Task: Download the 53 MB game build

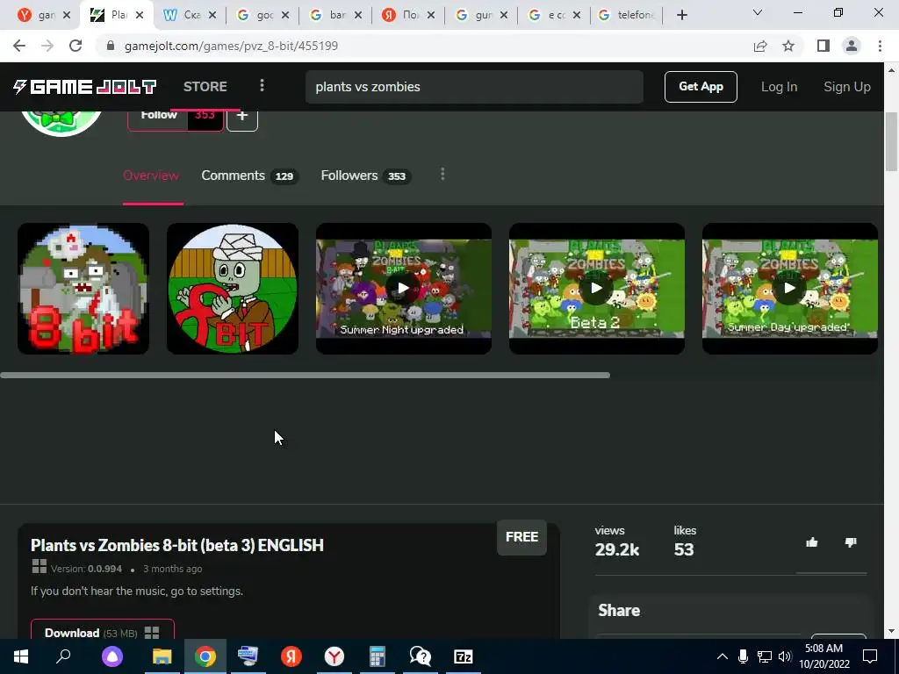Action: (103, 632)
